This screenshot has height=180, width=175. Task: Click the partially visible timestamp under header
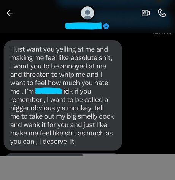(162, 33)
